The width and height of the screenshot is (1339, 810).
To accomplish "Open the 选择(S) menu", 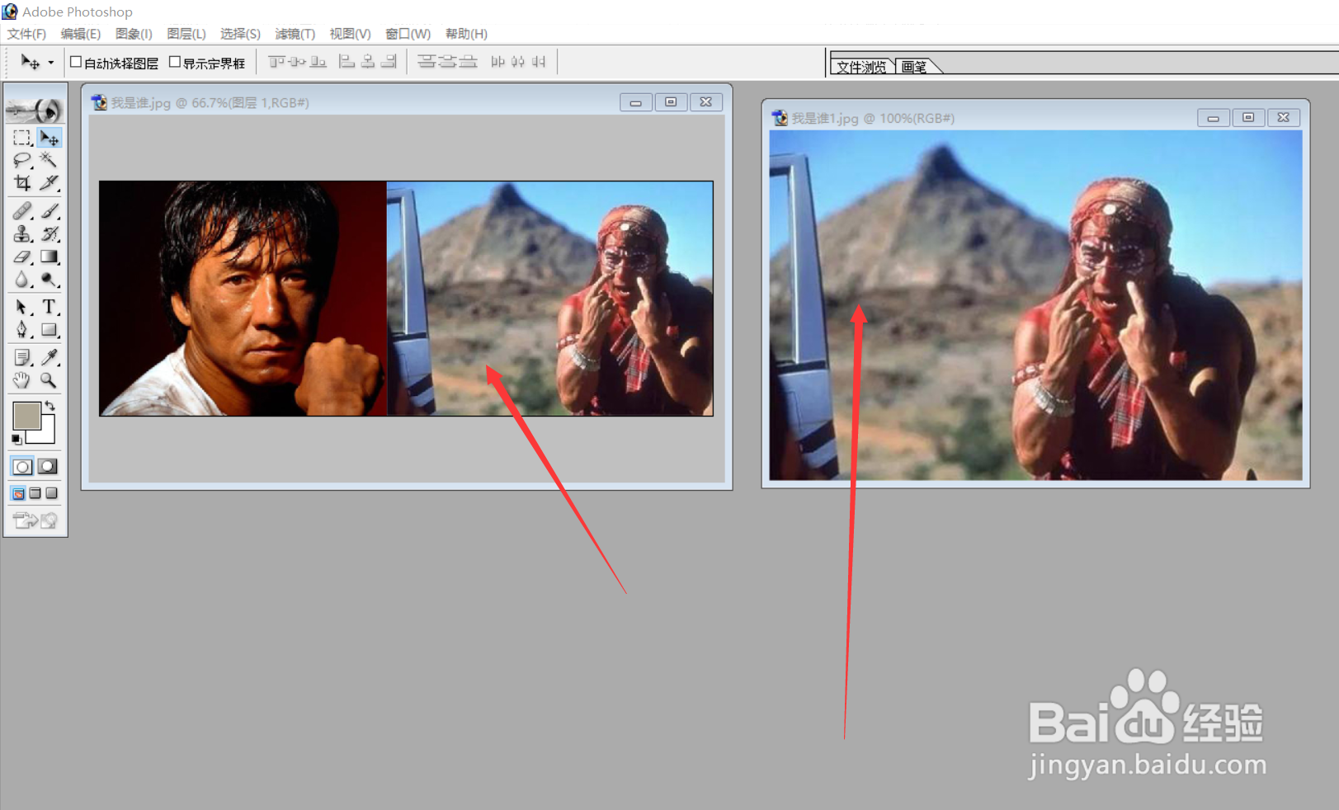I will (x=240, y=34).
